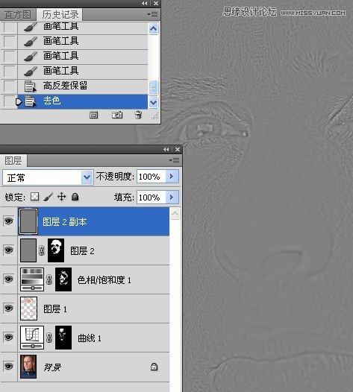This screenshot has width=353, height=392.
Task: Close the History panel
Action: [156, 3]
